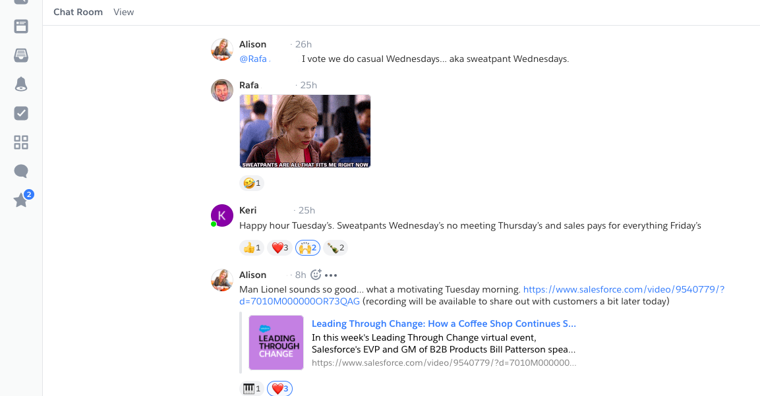The height and width of the screenshot is (396, 760).
Task: Toggle the laughing emoji reaction on Rafa's GIF
Action: tap(252, 183)
